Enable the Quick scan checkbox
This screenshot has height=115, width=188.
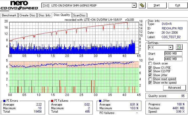point(150,63)
